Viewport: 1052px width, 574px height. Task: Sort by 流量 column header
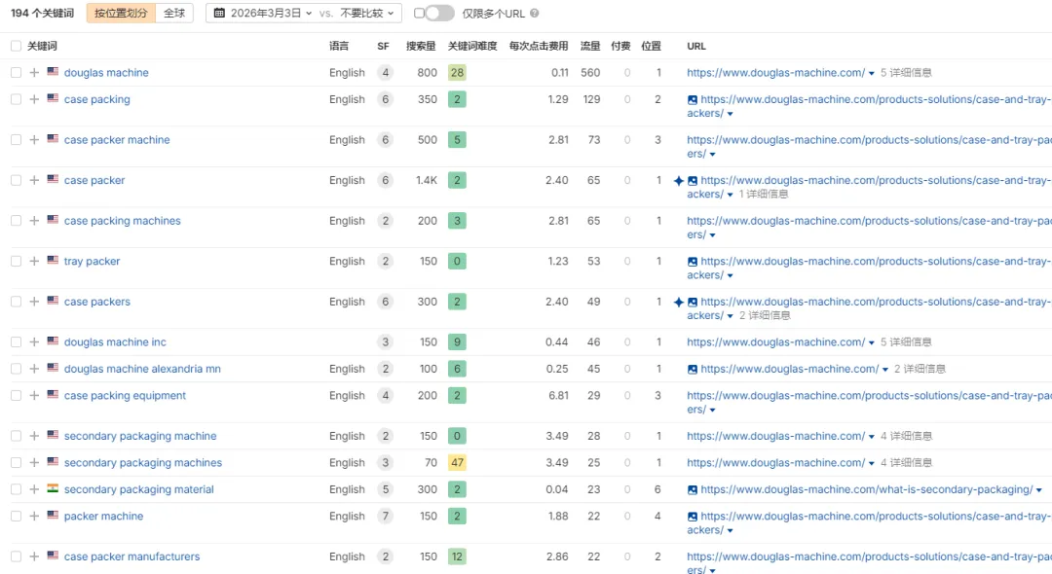[x=590, y=47]
